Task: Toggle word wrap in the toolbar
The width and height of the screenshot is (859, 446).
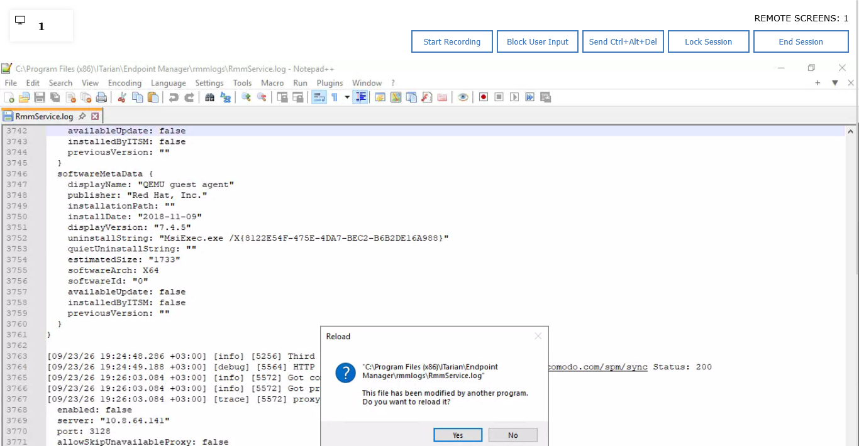Action: pos(319,97)
